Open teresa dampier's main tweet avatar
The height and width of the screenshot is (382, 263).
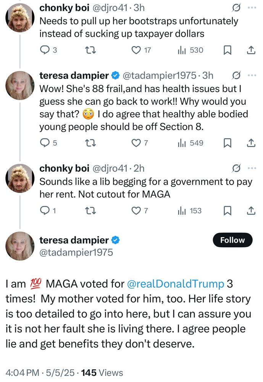click(20, 246)
